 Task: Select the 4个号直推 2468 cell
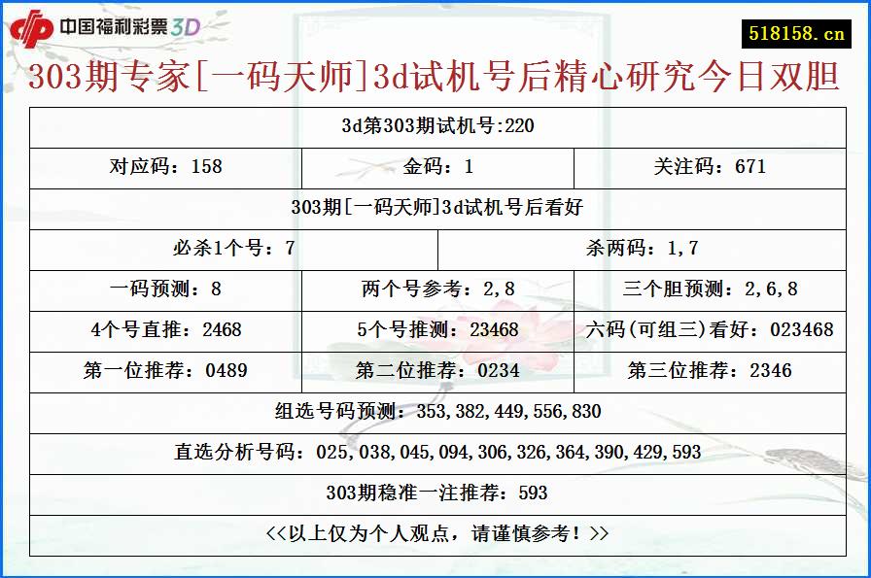point(168,329)
